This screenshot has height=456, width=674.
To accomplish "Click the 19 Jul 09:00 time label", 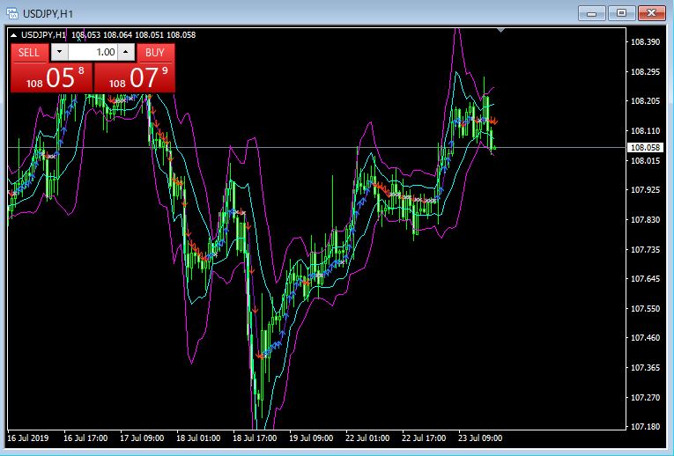I will coord(311,438).
